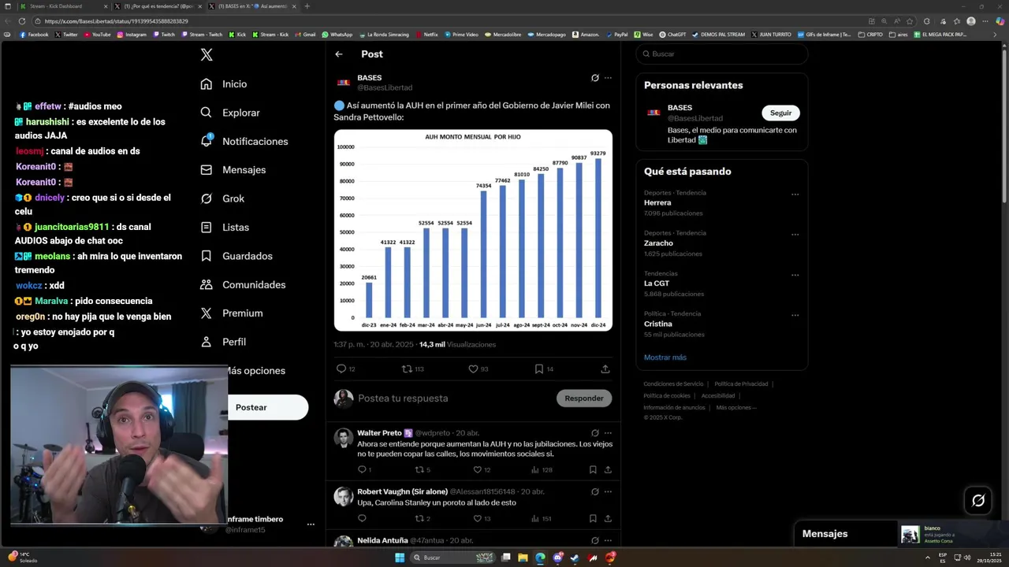Switch to the Stream - Kick Dashboard tab
Viewport: 1009px width, 567px height.
click(x=64, y=6)
